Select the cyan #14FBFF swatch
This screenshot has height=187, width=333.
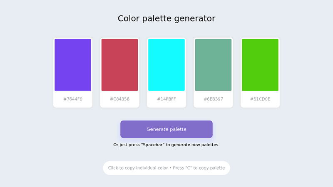pos(166,65)
